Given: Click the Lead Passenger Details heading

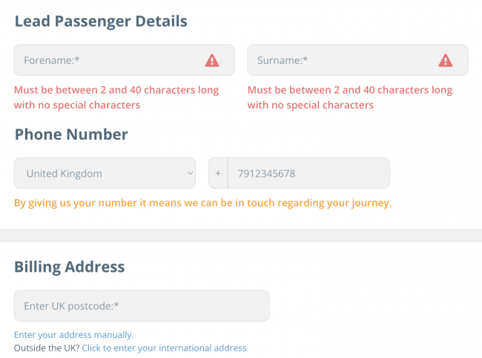Looking at the screenshot, I should (101, 22).
